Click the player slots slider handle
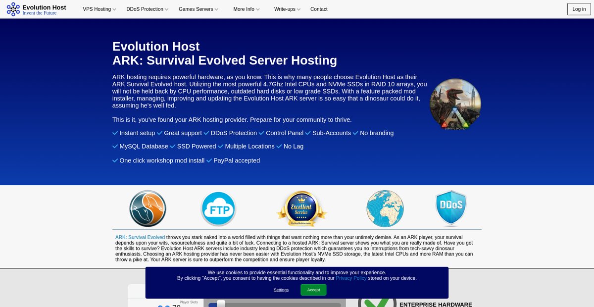594x307 pixels. tap(221, 304)
